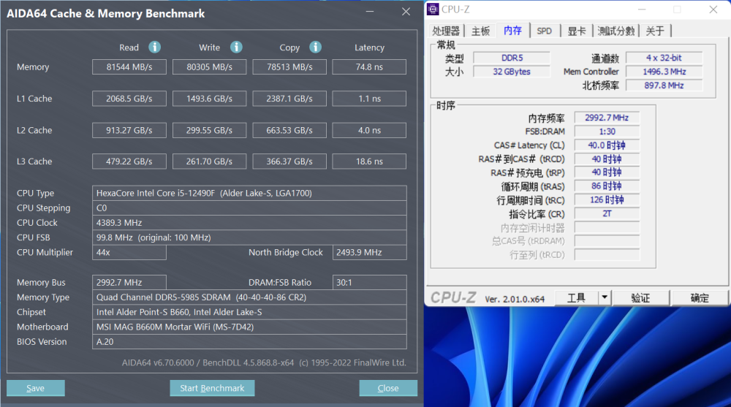Click the L1 Cache copy value 2387.1 GB/s
The width and height of the screenshot is (731, 407).
pos(289,99)
